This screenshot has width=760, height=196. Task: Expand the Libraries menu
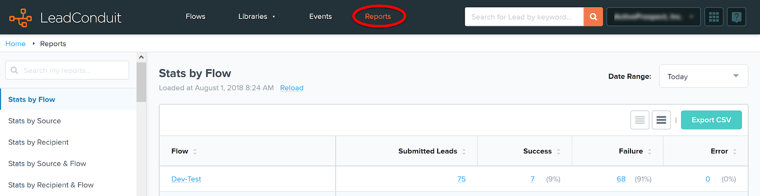(x=256, y=17)
